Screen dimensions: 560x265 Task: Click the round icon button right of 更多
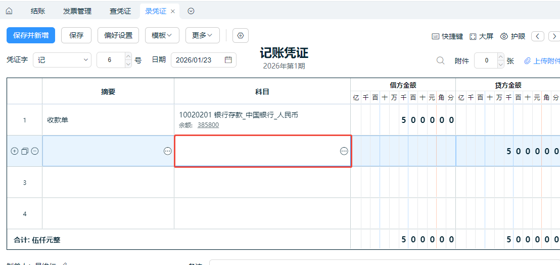pyautogui.click(x=241, y=35)
